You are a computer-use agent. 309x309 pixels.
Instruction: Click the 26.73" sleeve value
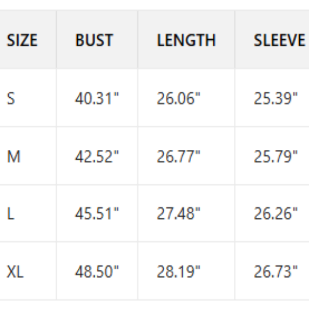(276, 271)
